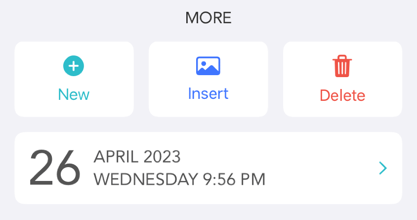Remove entry using the Delete card

342,79
